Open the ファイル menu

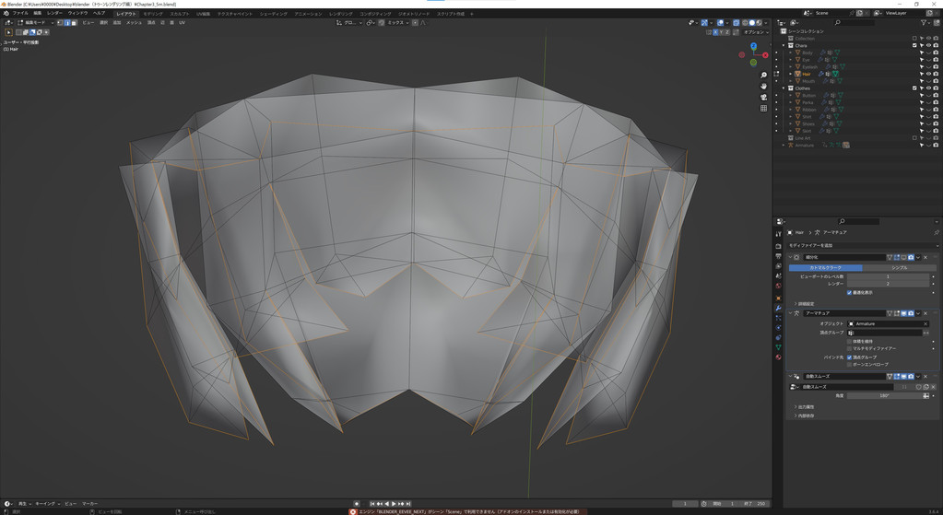(x=20, y=13)
